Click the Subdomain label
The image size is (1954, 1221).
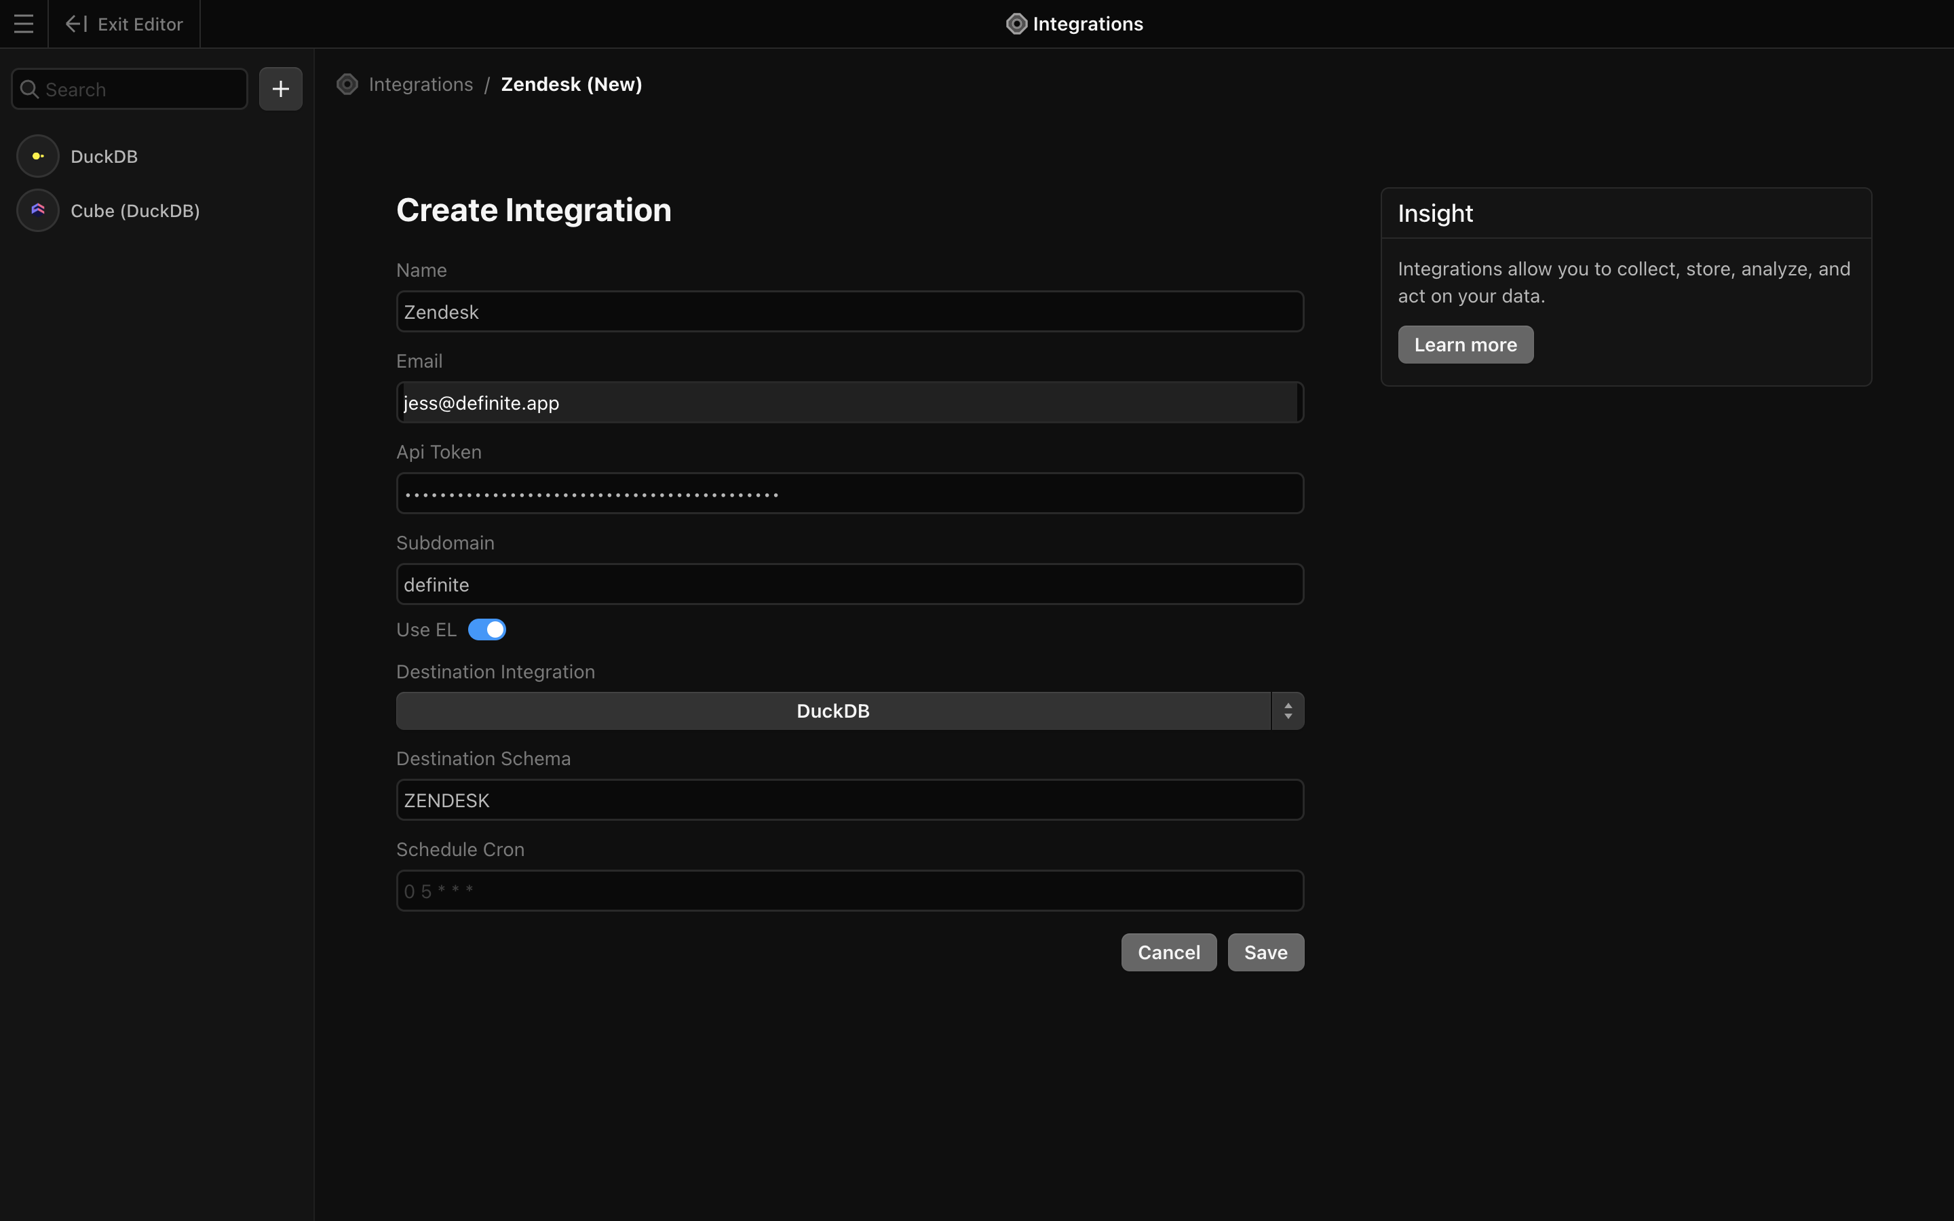pos(445,543)
